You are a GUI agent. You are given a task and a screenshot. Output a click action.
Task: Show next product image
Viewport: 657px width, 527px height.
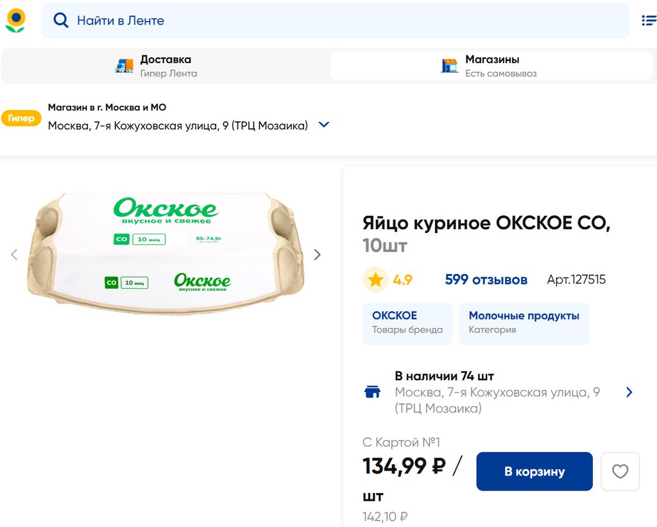tap(317, 255)
